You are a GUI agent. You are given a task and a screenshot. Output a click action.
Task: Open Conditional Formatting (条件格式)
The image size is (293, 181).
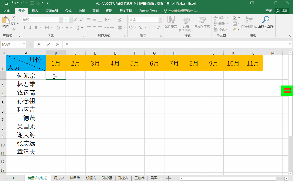pos(171,24)
